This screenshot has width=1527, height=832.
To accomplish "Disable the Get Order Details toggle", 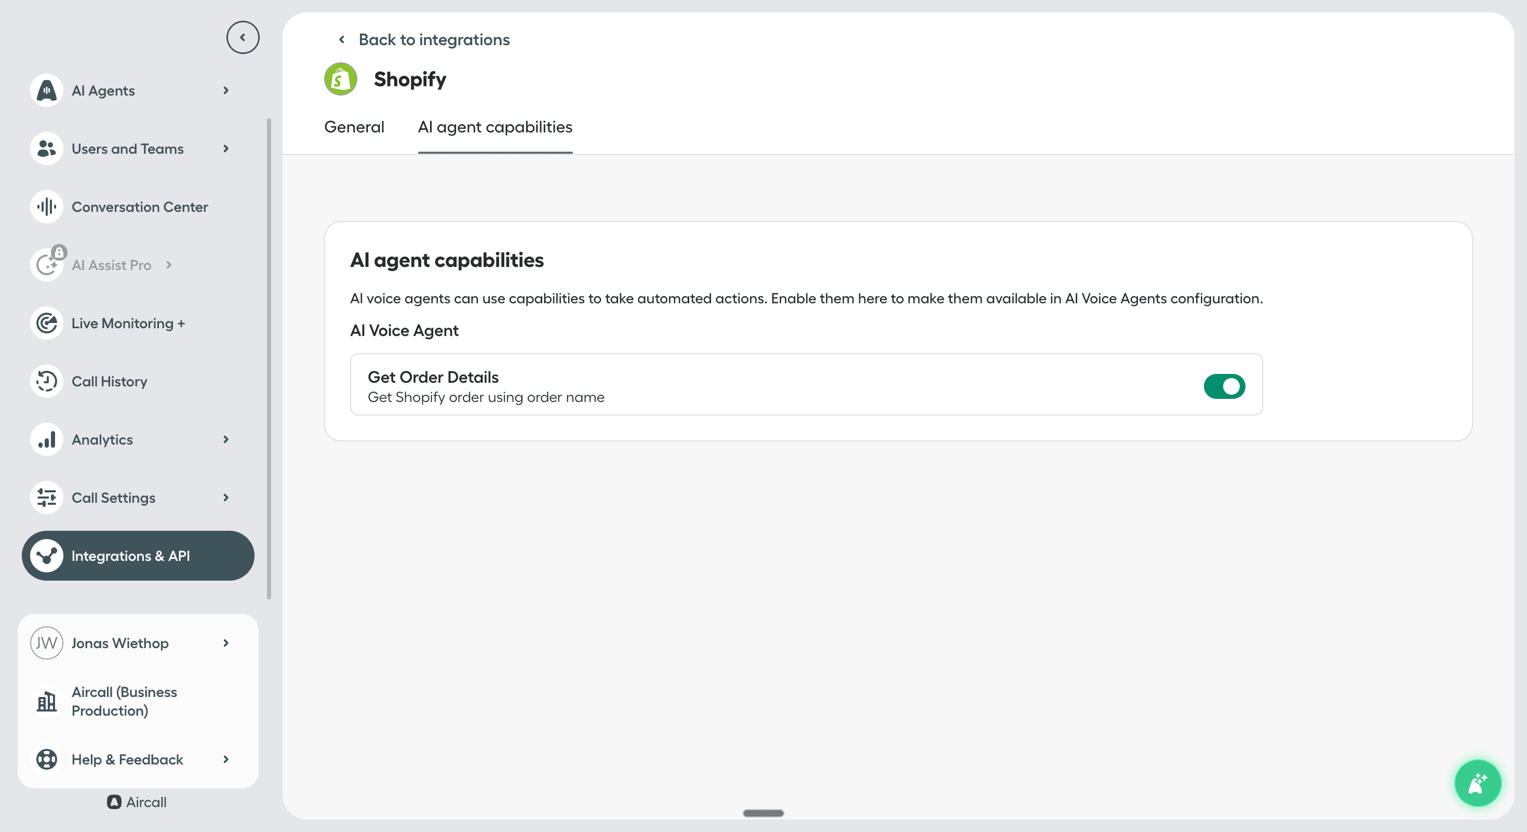I will click(1224, 386).
